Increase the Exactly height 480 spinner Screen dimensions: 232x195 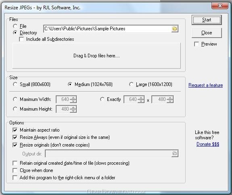(170, 98)
